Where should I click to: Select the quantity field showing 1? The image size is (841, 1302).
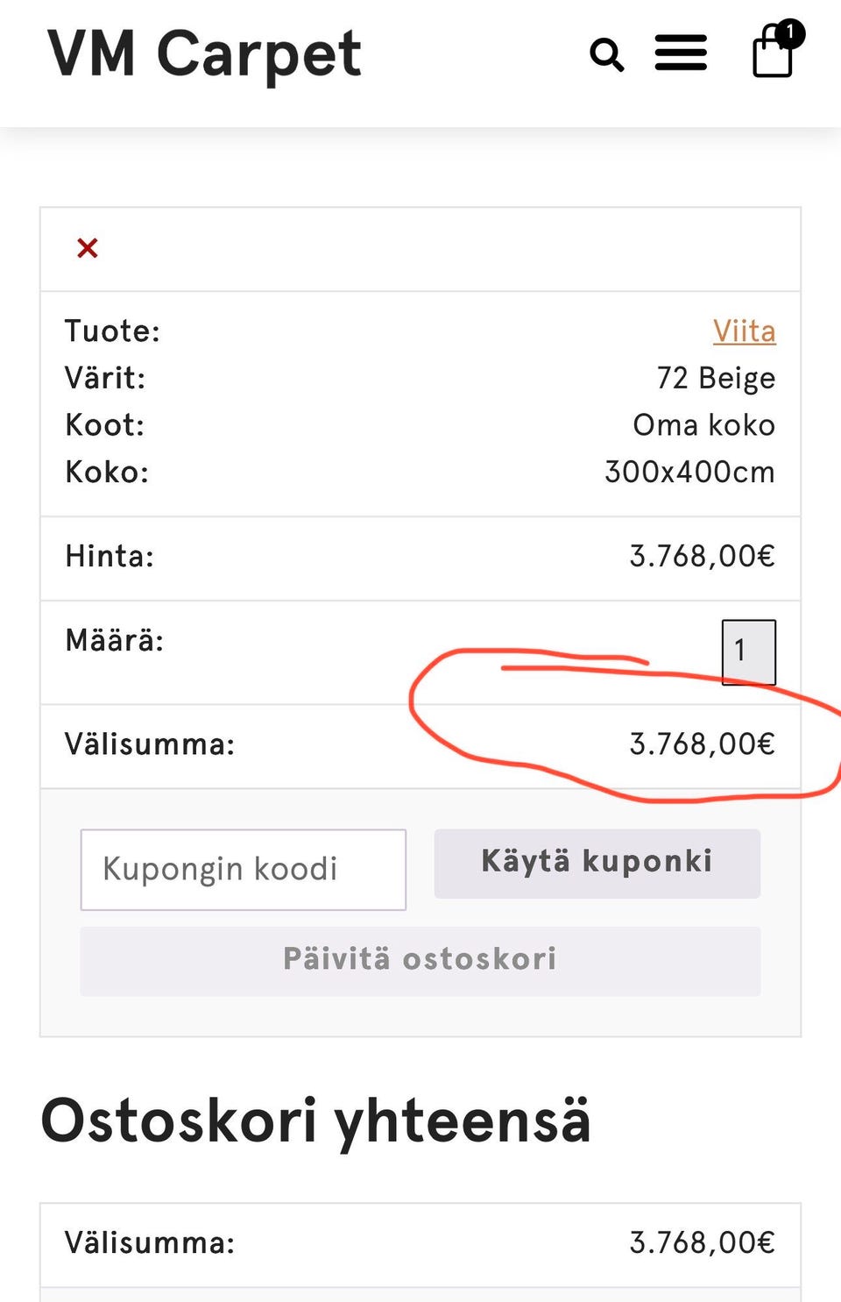tap(748, 651)
